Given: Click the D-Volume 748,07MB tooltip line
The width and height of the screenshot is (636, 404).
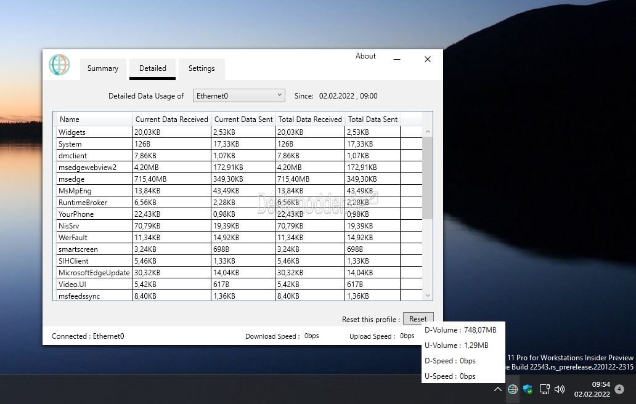Looking at the screenshot, I should point(460,330).
